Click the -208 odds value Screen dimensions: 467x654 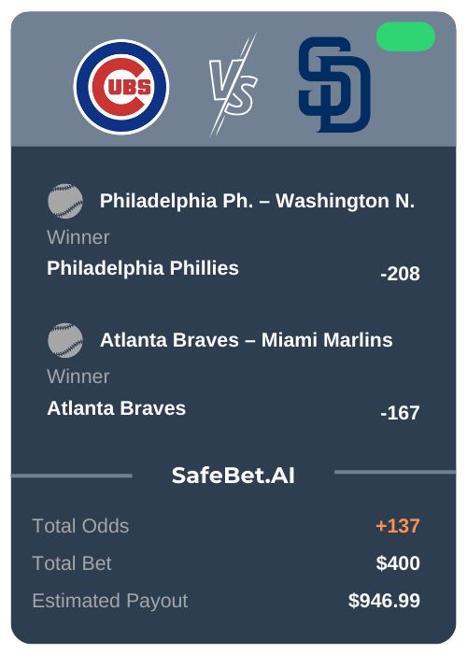(x=400, y=274)
